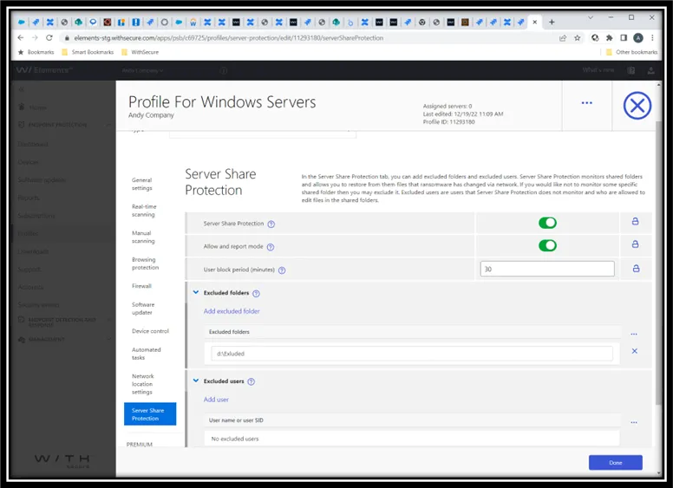The height and width of the screenshot is (488, 673).
Task: Open the Browsing protection tab
Action: tap(146, 264)
